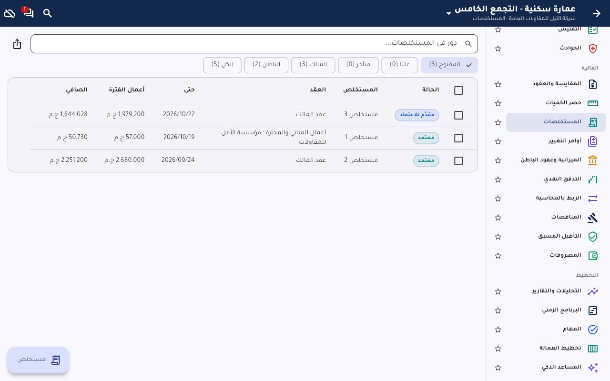The width and height of the screenshot is (610, 381).
Task: Check the مستخلص 2 row checkbox
Action: [x=458, y=161]
